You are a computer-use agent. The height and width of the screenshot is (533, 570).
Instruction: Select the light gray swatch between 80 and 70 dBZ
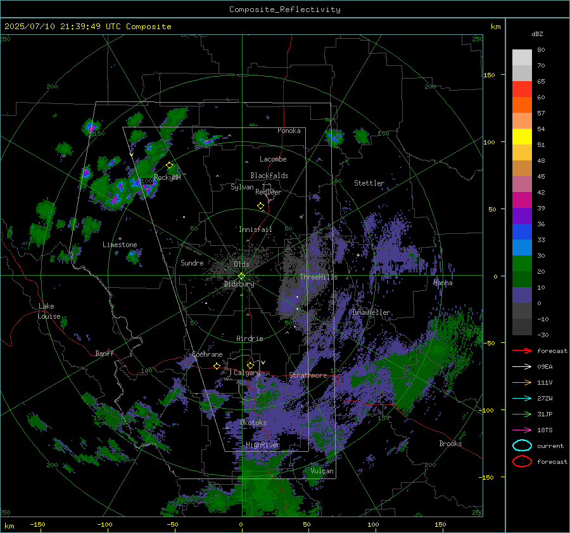click(522, 58)
